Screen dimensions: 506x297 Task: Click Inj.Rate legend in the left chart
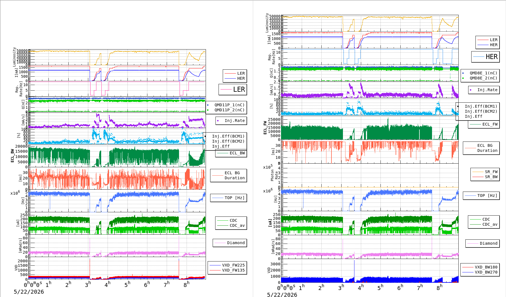[235, 121]
